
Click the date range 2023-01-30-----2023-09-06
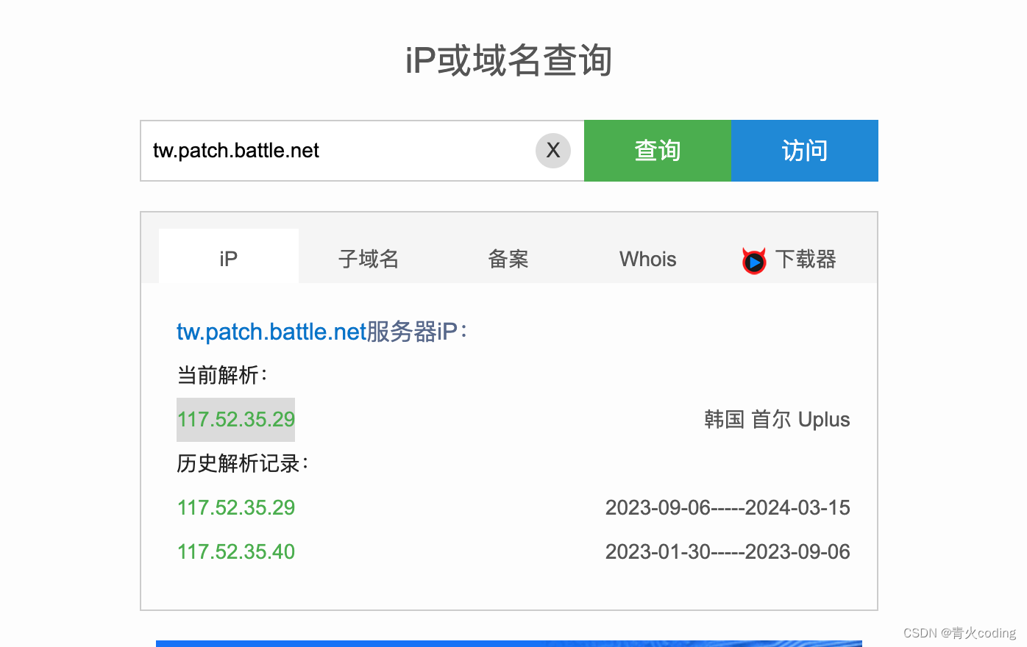point(728,551)
